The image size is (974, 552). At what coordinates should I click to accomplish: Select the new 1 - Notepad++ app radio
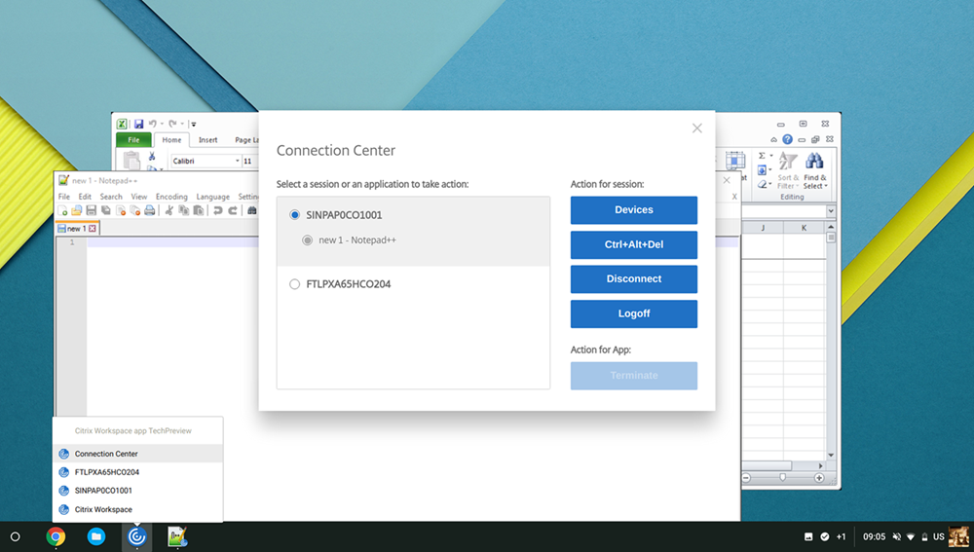[x=307, y=240]
